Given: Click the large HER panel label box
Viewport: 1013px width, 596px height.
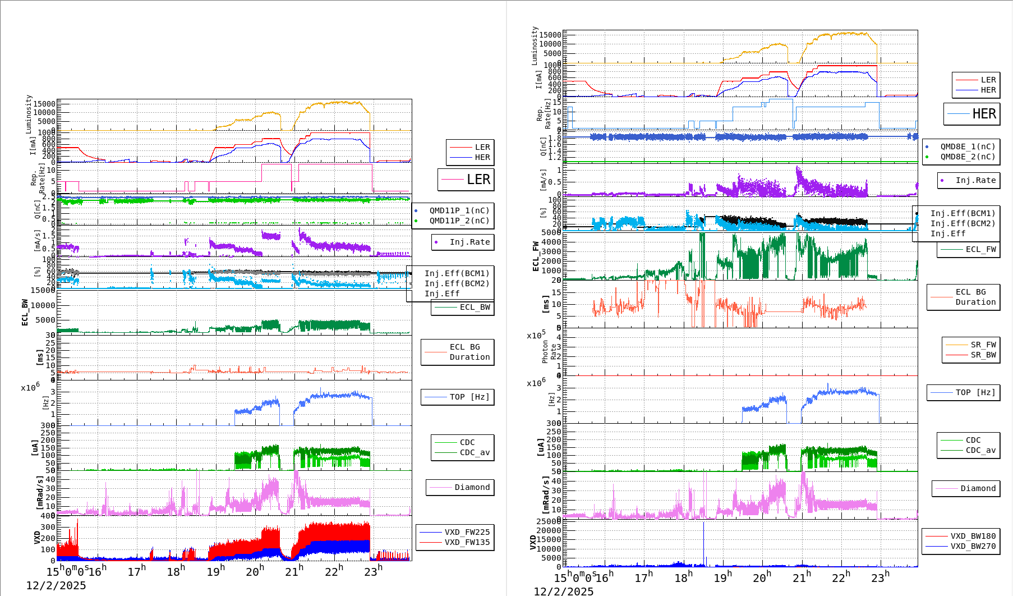Looking at the screenshot, I should coord(971,114).
